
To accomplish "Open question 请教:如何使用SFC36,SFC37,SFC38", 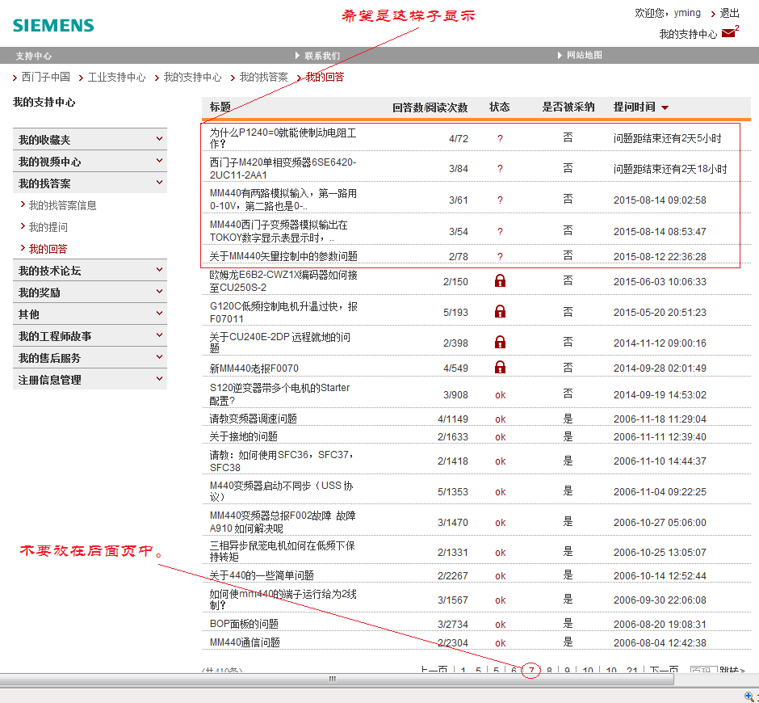I will click(x=282, y=461).
